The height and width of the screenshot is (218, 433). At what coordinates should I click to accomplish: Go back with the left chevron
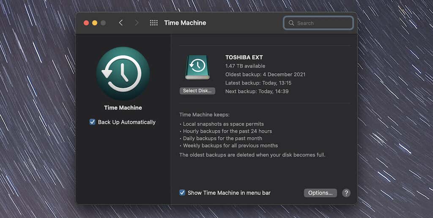coord(121,23)
